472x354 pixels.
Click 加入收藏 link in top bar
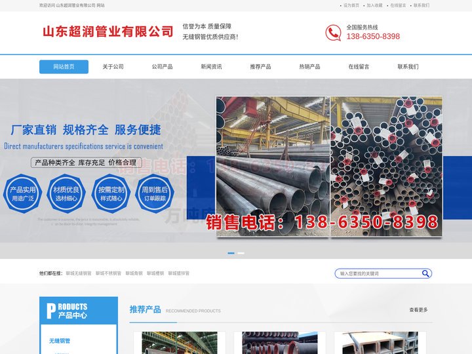tap(374, 5)
